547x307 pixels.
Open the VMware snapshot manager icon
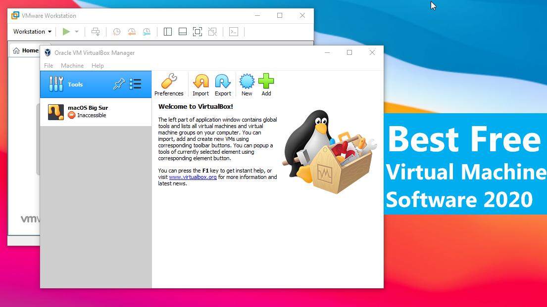147,31
